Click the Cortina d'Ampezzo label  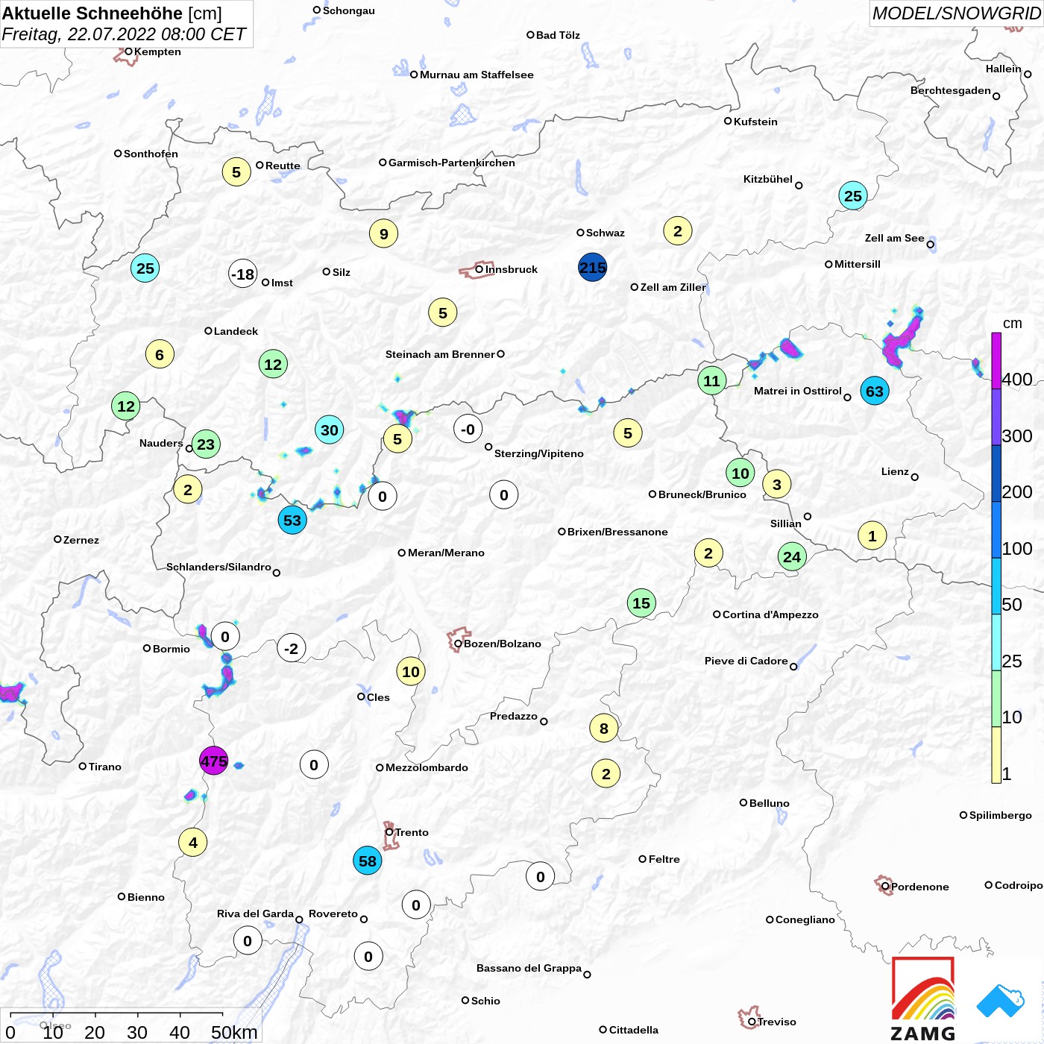770,614
